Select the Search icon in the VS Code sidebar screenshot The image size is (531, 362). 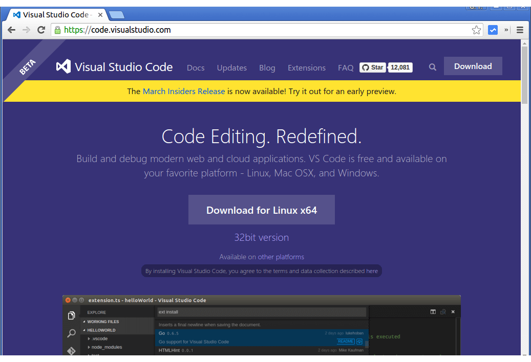(71, 333)
